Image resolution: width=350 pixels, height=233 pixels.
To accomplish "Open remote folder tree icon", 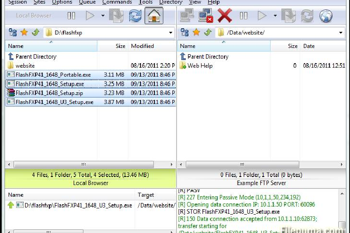I will [185, 33].
